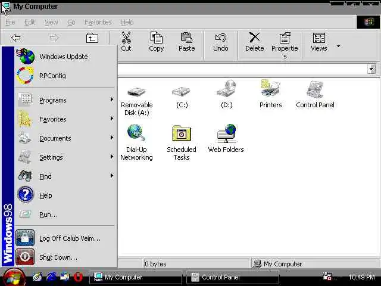Click the red quick launch icon
The image size is (381, 286).
pos(78,277)
